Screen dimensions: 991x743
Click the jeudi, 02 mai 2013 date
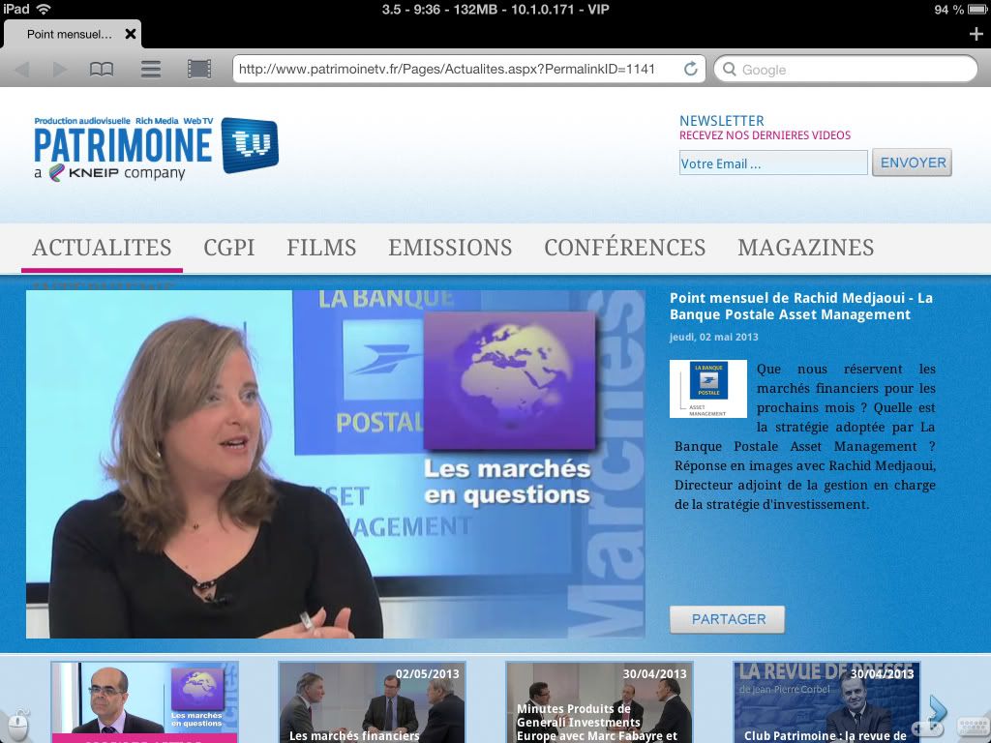(x=714, y=337)
